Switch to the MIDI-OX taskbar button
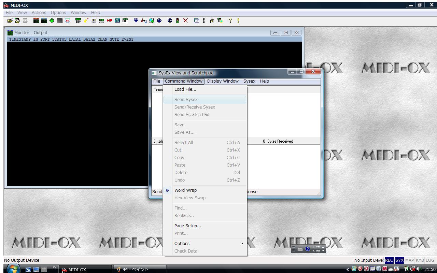Screen dimensions: 437x273 (85, 269)
